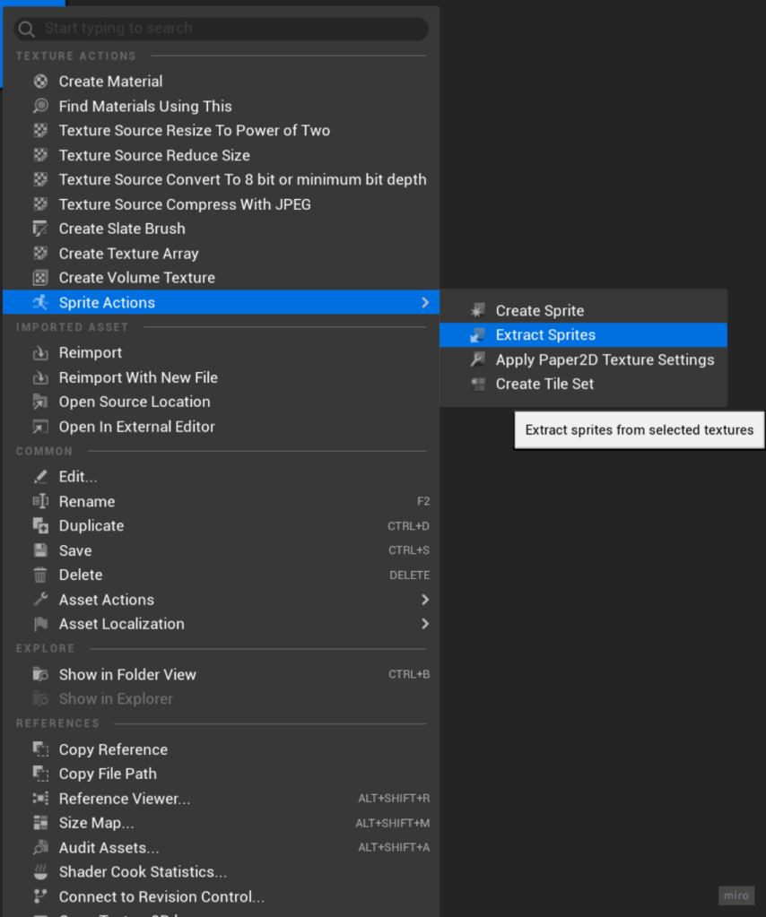
Task: Click the Create Tile Set icon
Action: coord(478,385)
